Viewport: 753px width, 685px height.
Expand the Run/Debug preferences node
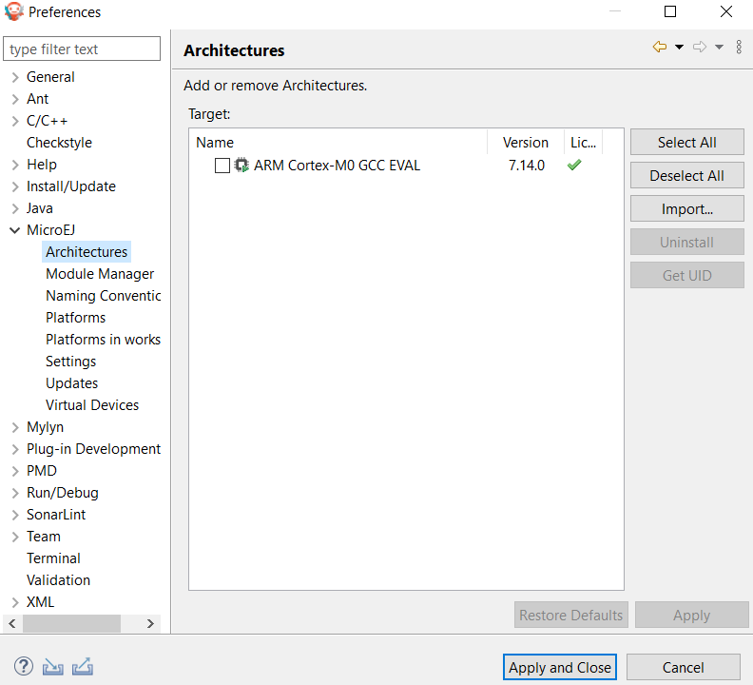15,493
